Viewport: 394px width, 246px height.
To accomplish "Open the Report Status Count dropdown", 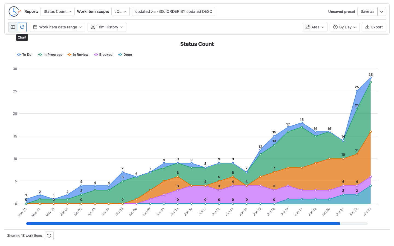I will 57,11.
